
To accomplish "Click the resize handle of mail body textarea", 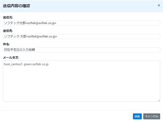I will [159, 100].
